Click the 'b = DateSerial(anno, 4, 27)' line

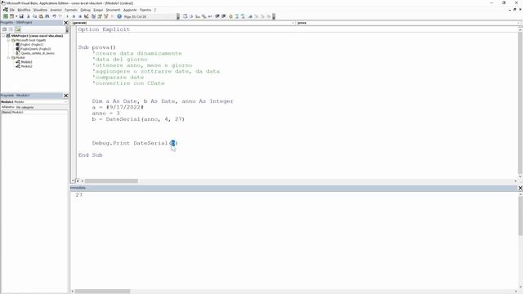click(x=138, y=119)
